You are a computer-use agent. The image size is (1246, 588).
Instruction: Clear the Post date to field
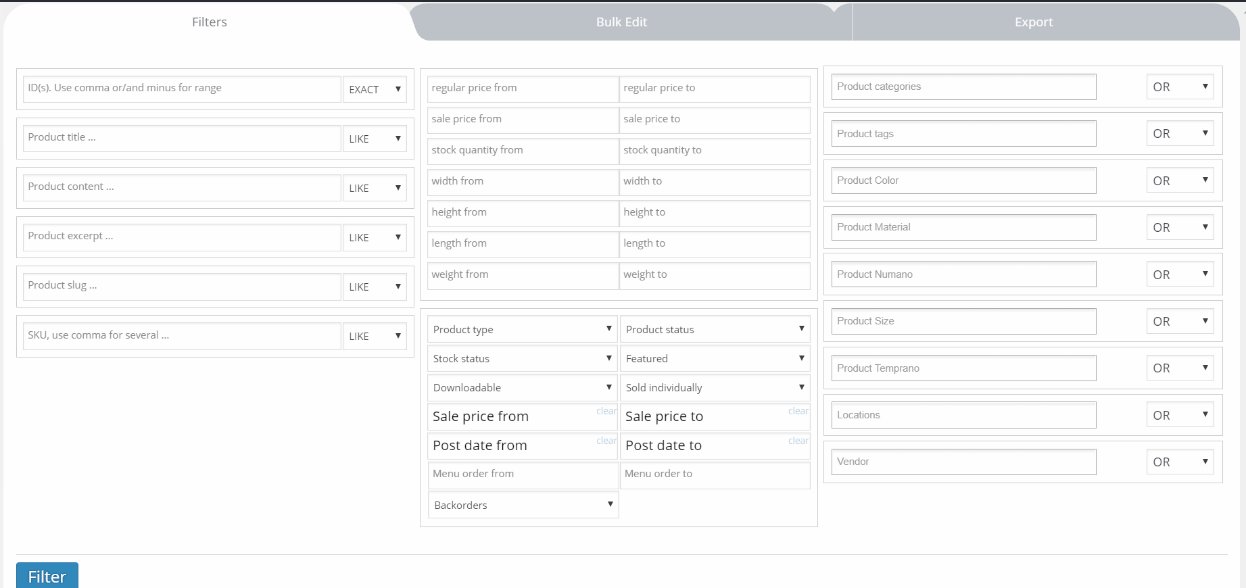pyautogui.click(x=798, y=441)
